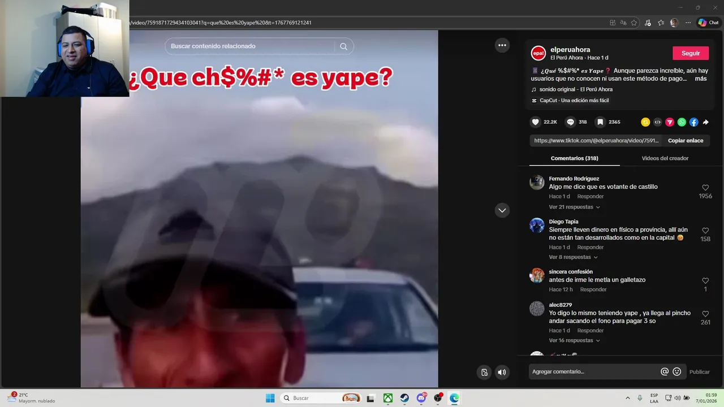The height and width of the screenshot is (407, 724).
Task: Open Fernando Rodriguez's profile picture
Action: (537, 183)
